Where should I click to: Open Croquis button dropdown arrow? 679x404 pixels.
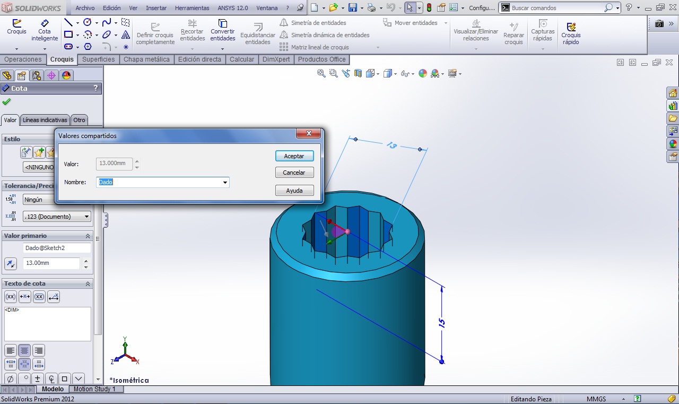click(16, 49)
